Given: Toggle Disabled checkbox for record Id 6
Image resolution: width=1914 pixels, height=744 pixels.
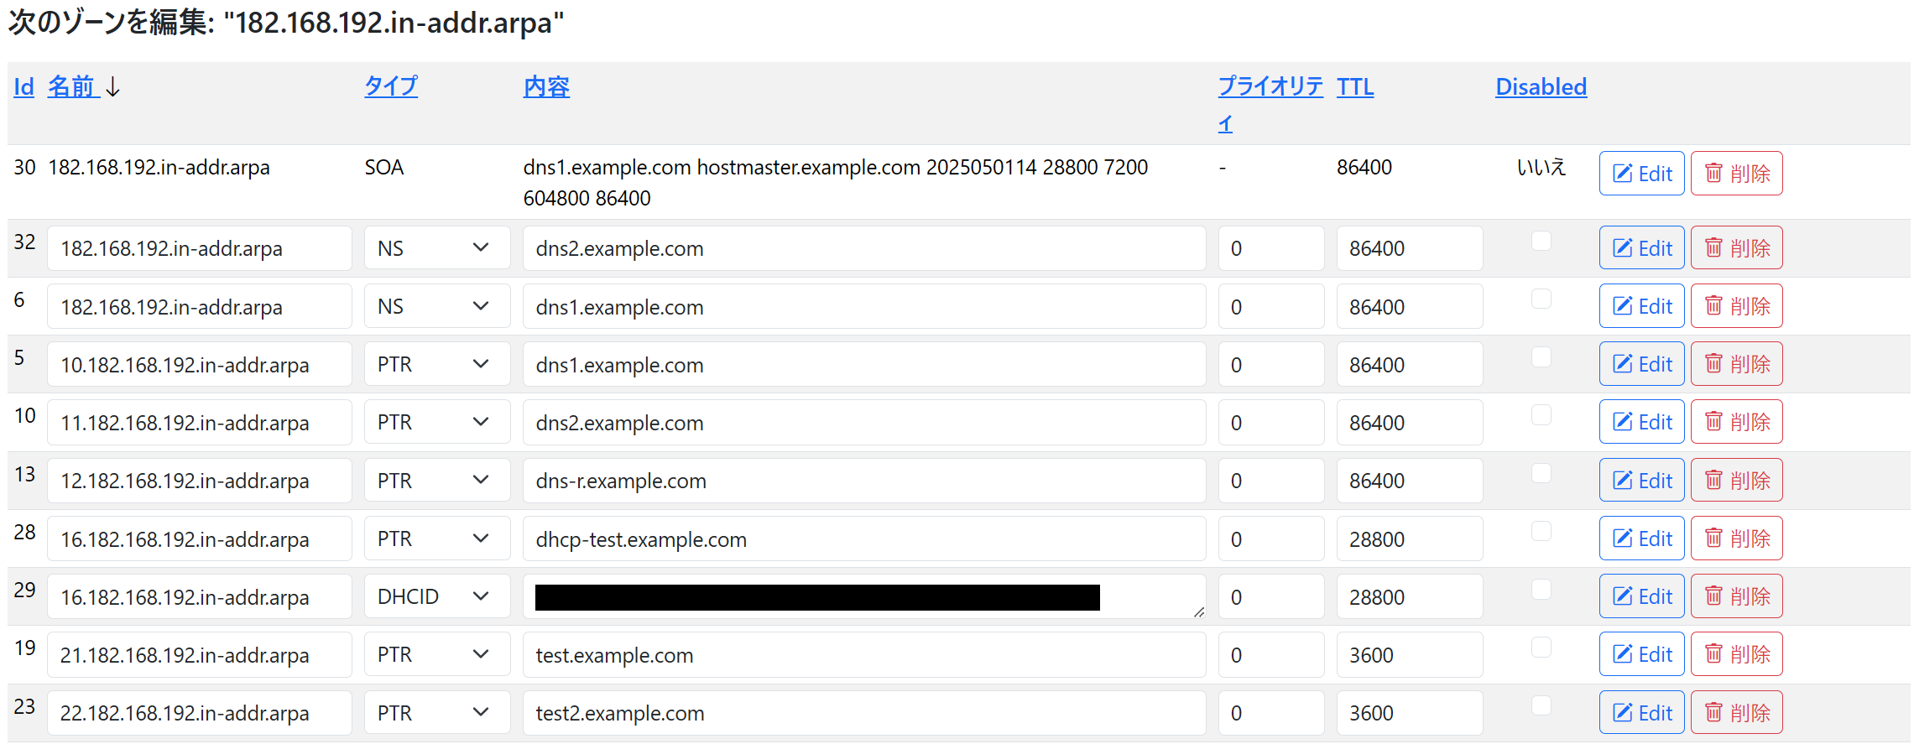Looking at the screenshot, I should pos(1541,299).
